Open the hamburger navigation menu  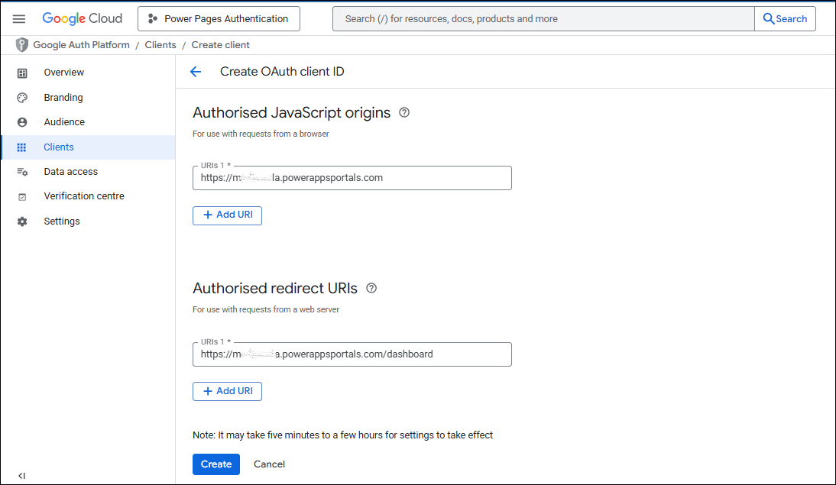point(18,18)
